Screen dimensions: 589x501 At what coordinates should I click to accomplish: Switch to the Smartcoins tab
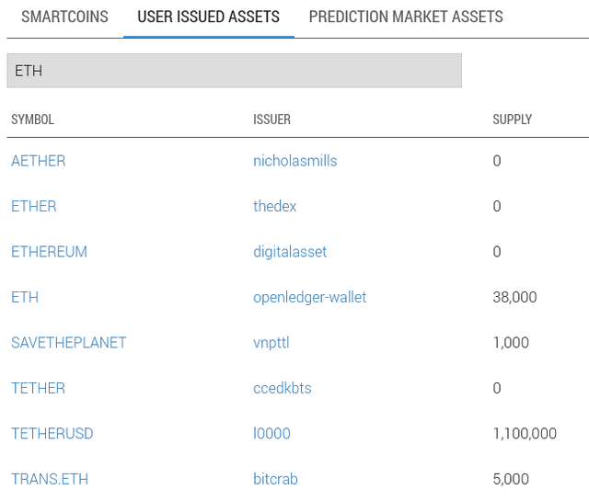[x=64, y=17]
